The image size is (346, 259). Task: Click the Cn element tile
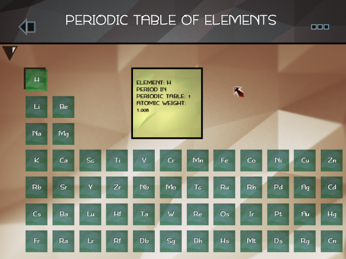pyautogui.click(x=332, y=241)
